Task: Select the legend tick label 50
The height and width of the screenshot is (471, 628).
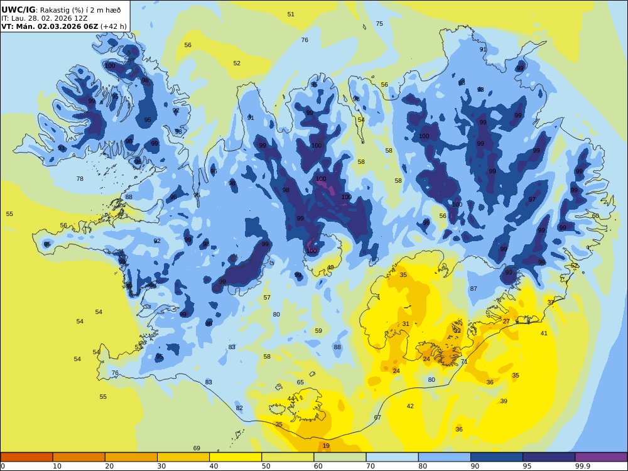Action: (266, 466)
